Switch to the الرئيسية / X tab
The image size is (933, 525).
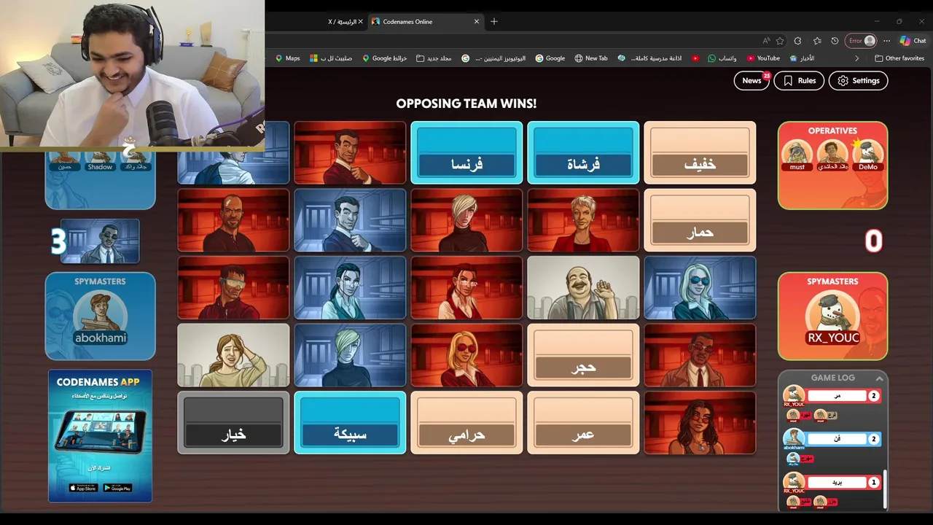pos(343,22)
